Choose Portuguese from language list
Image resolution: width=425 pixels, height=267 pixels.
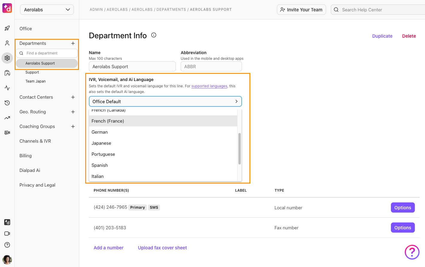(163, 154)
